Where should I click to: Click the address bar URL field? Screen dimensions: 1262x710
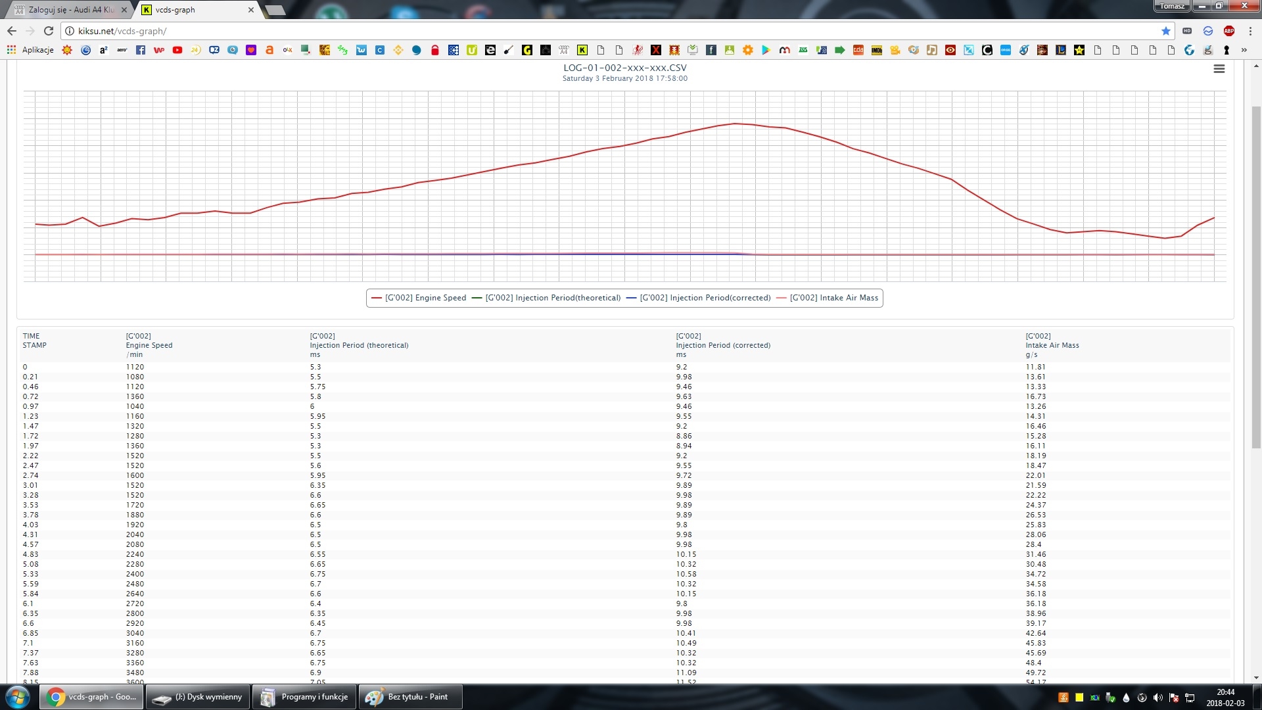(x=592, y=31)
